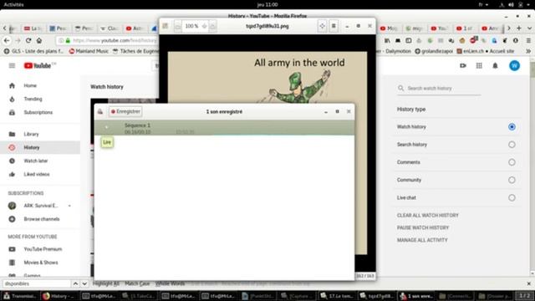Go to Firefox home page icon
This screenshot has width=535, height=301.
[x=39, y=41]
